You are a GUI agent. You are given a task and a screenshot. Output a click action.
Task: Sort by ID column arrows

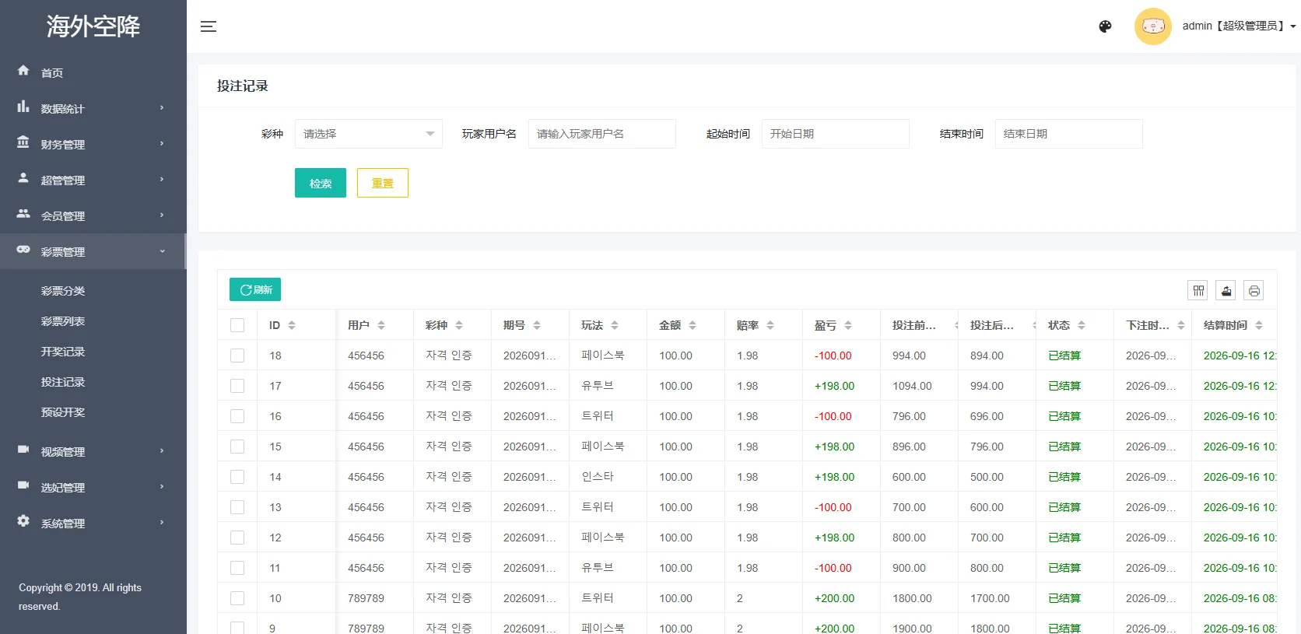[292, 325]
